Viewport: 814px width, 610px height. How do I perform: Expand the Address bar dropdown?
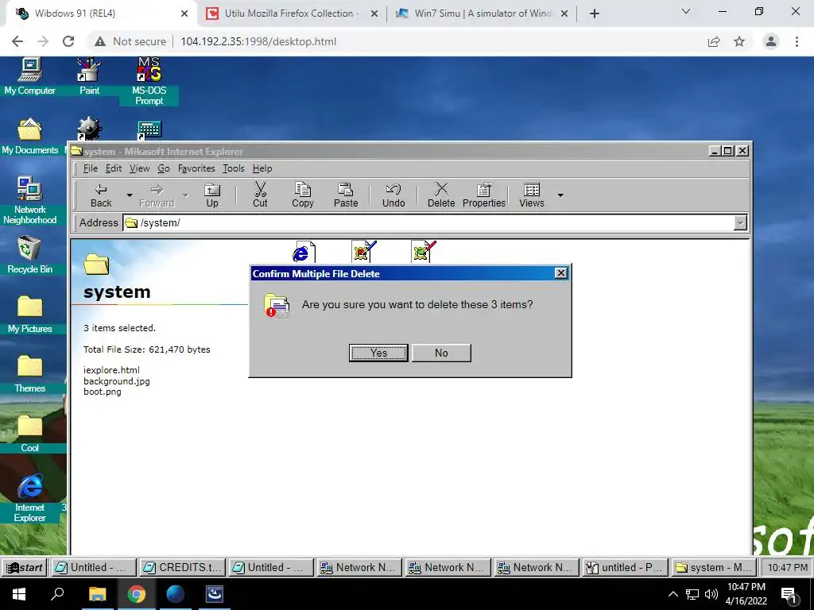pos(740,223)
